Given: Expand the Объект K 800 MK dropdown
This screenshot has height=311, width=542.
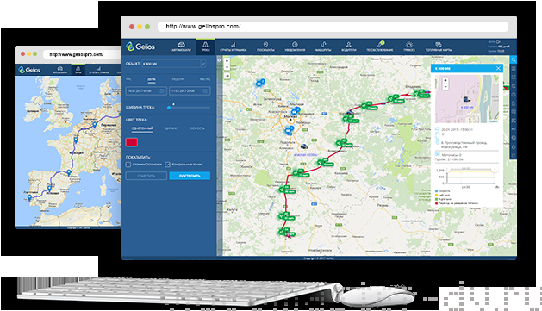Looking at the screenshot, I should click(x=174, y=64).
